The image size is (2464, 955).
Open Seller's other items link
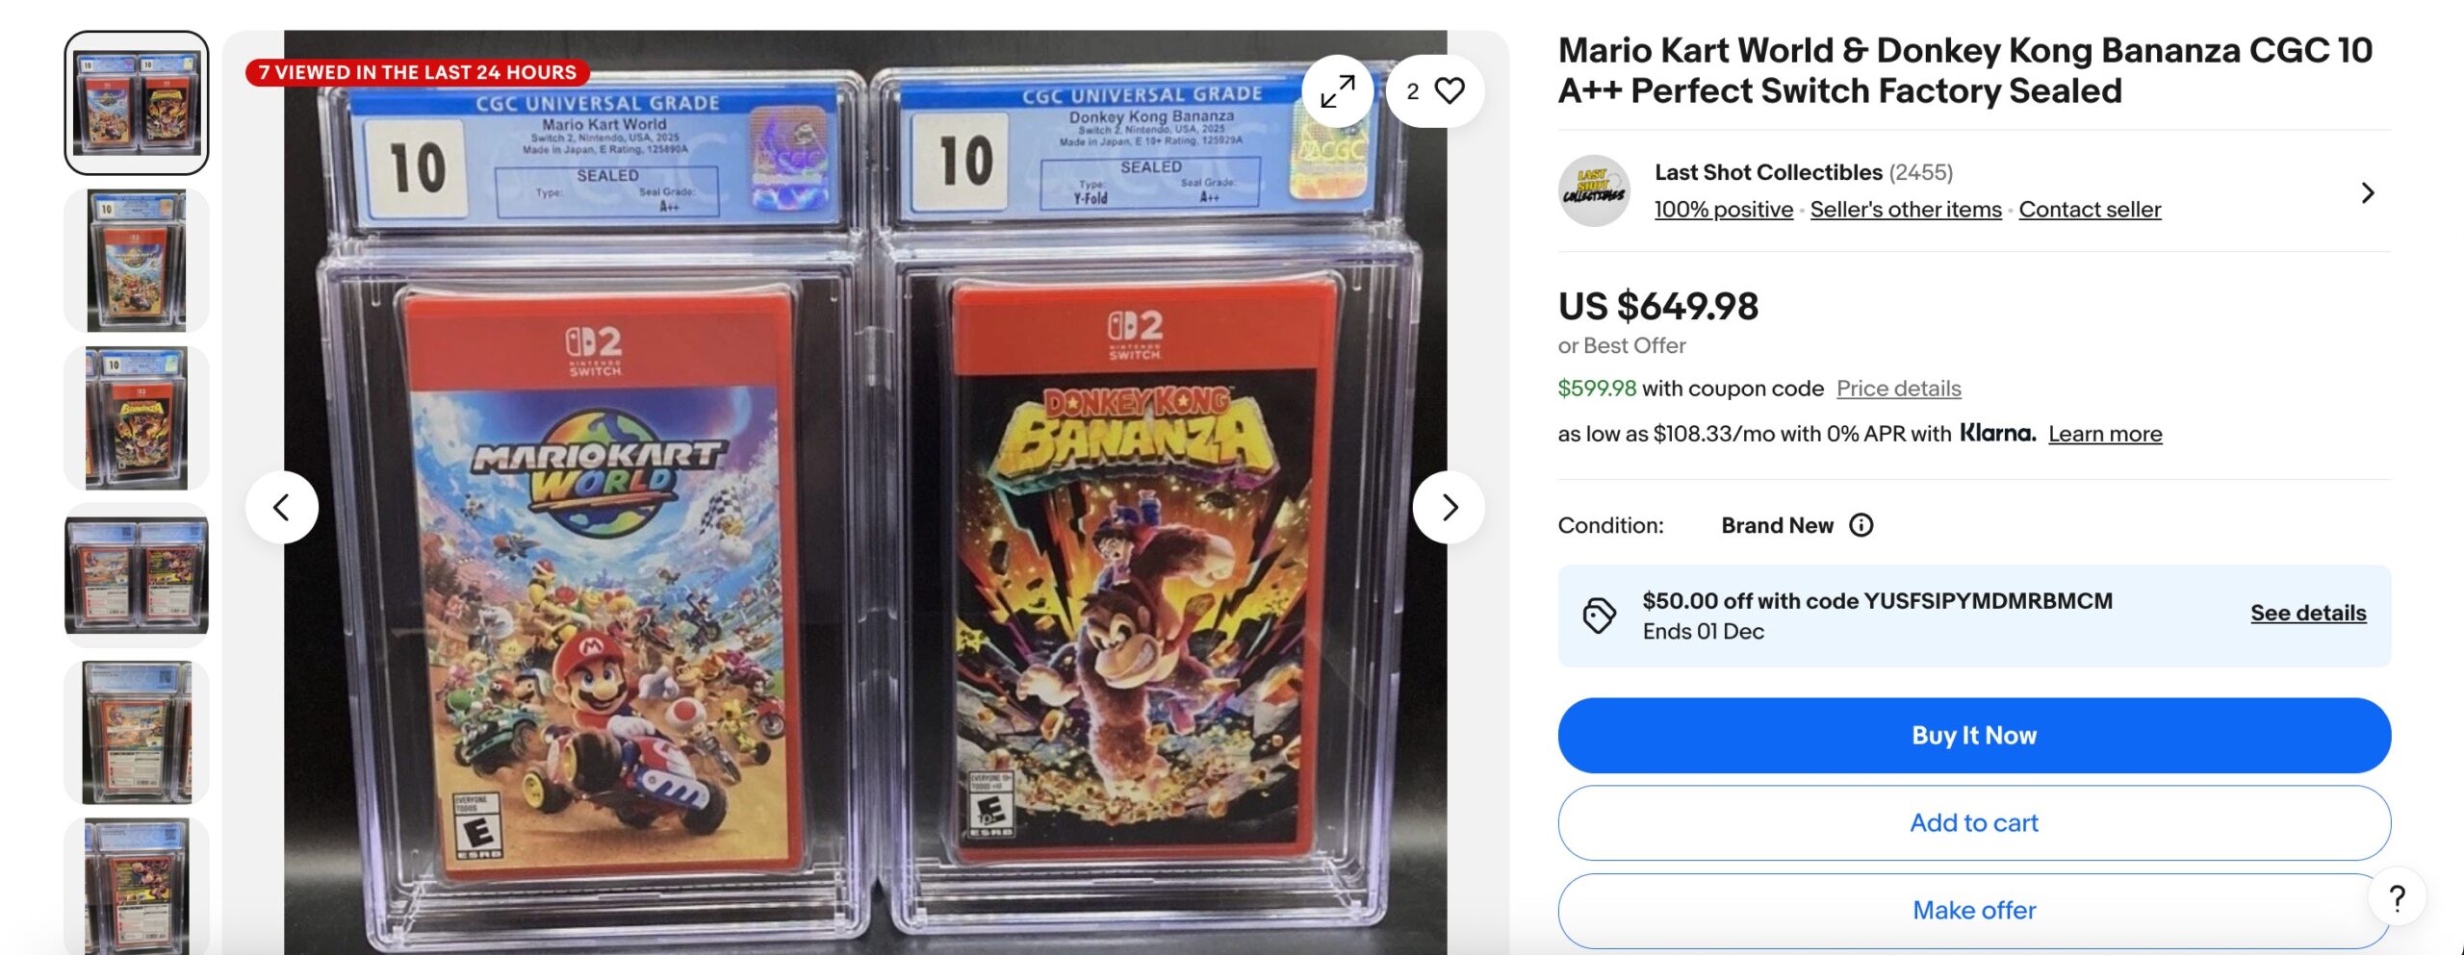pyautogui.click(x=1906, y=210)
